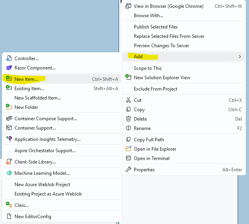
Task: Click the New Folder icon
Action: click(x=9, y=107)
